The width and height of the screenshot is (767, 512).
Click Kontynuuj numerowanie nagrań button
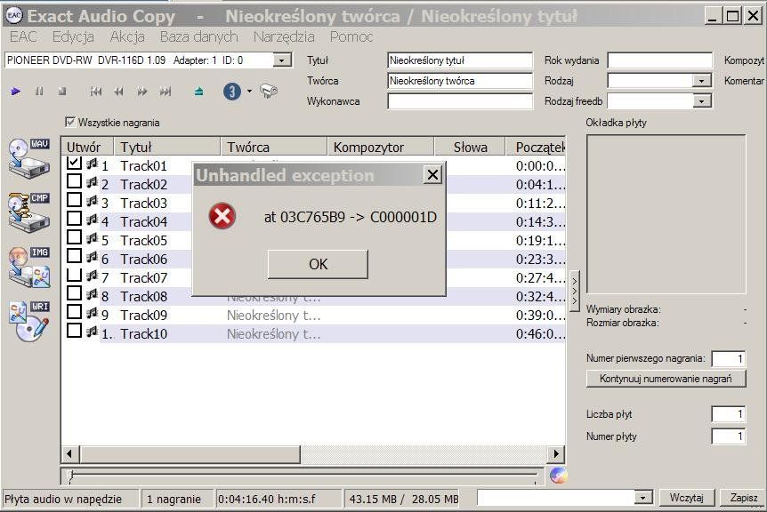tap(666, 379)
